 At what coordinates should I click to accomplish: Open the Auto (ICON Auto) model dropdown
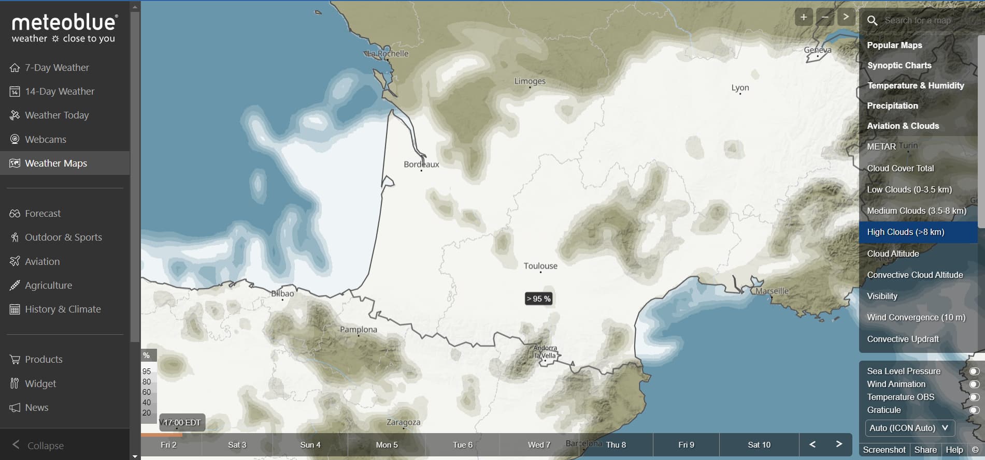click(910, 428)
